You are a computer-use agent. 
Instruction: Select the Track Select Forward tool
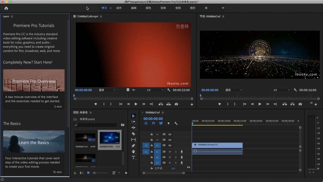tap(133, 122)
